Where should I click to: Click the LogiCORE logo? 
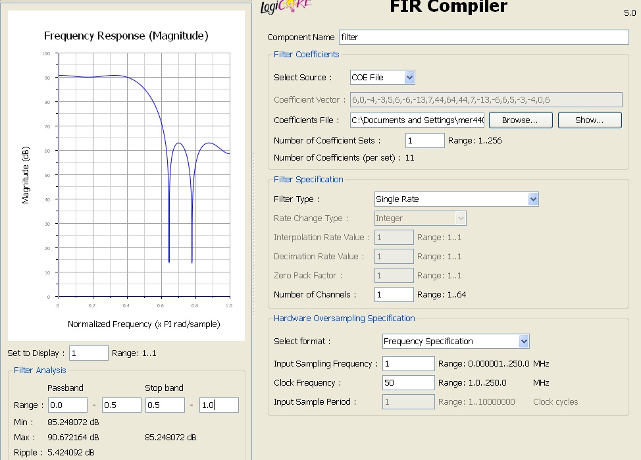pyautogui.click(x=286, y=7)
